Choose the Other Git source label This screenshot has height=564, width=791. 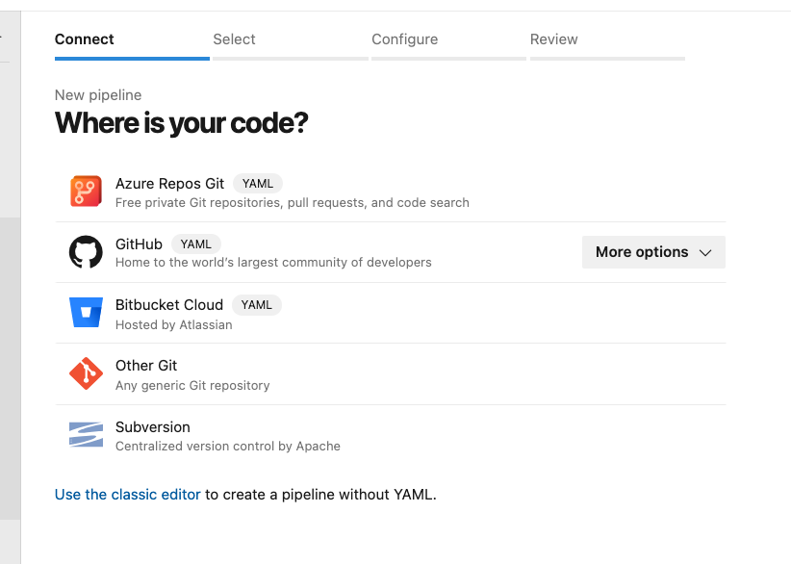tap(146, 365)
